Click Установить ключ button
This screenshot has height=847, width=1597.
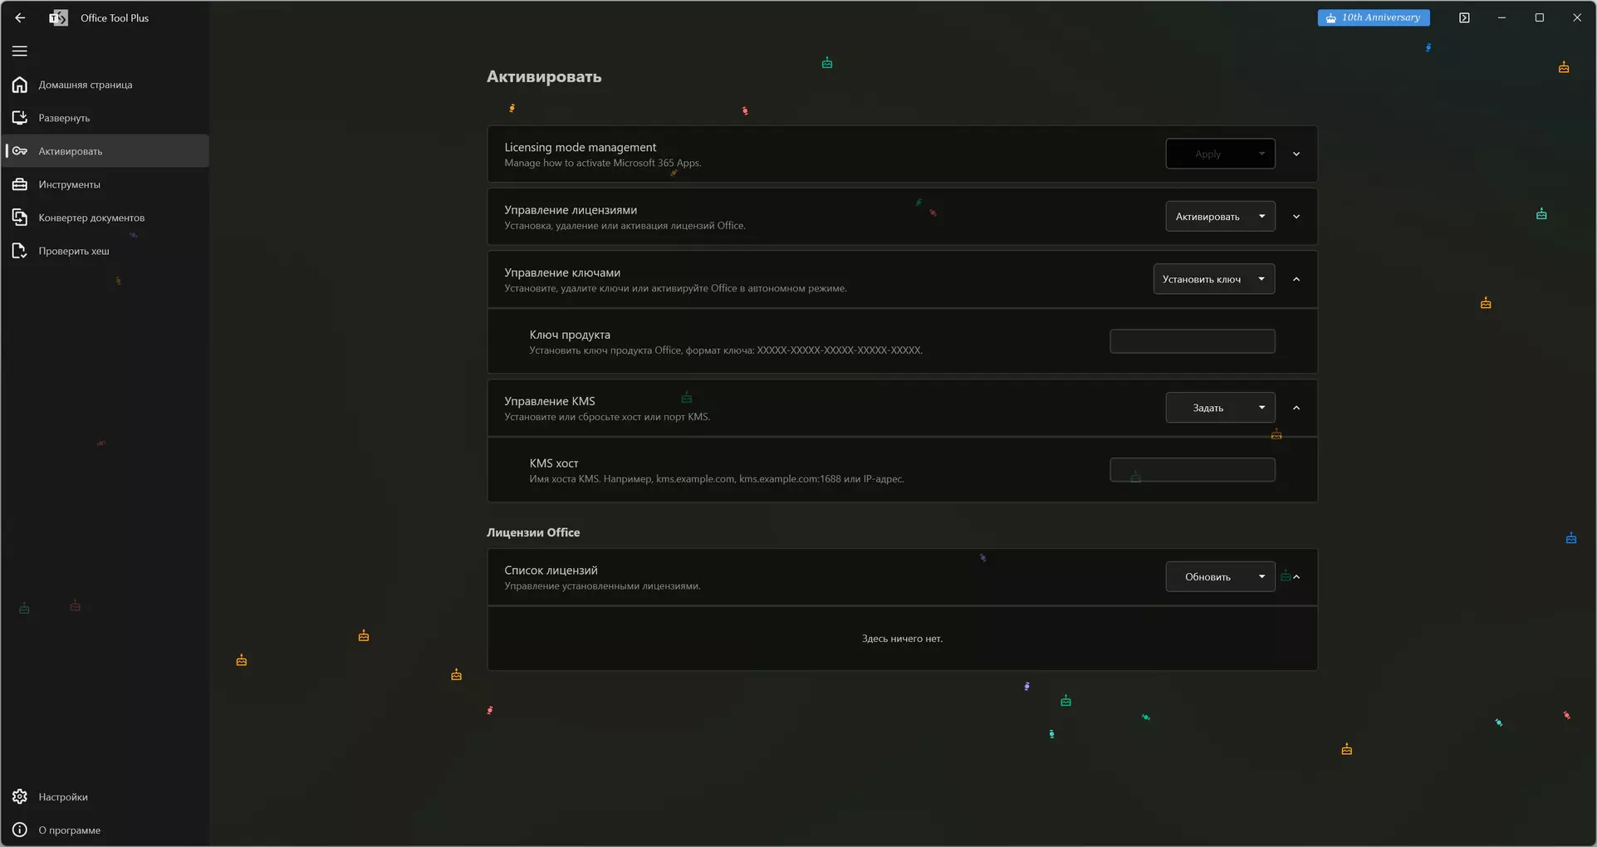click(x=1201, y=279)
